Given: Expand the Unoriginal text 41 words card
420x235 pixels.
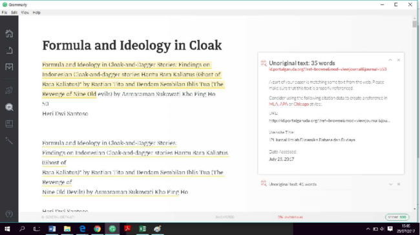Looking at the screenshot, I should tap(390, 184).
